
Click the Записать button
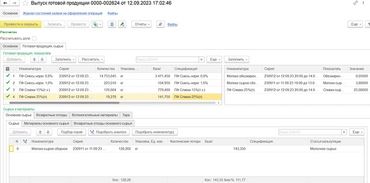click(54, 24)
